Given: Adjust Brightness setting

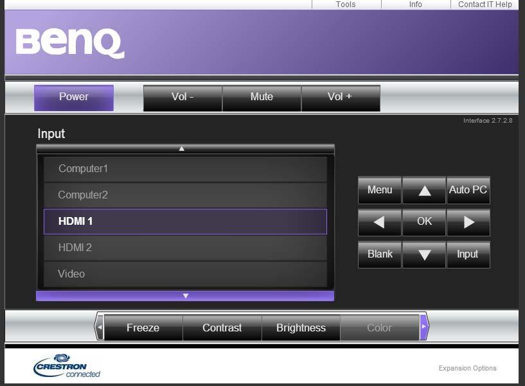Looking at the screenshot, I should tap(301, 328).
